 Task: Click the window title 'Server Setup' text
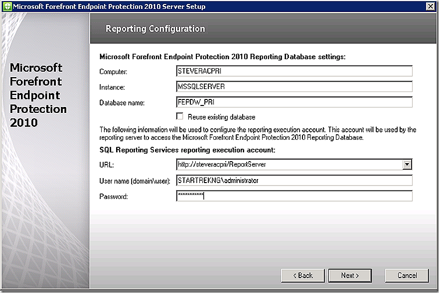tap(184, 6)
